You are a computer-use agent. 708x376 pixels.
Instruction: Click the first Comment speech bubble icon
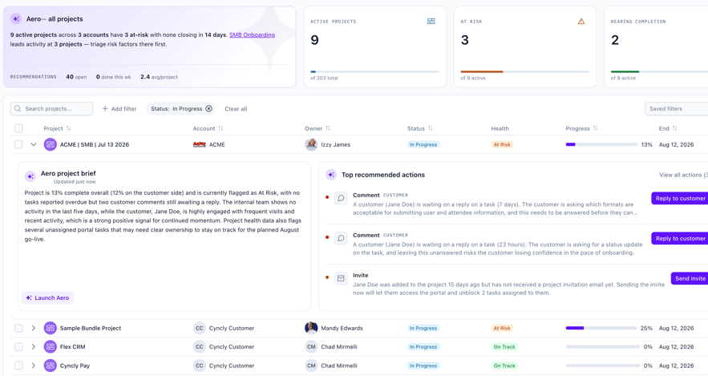pos(341,198)
